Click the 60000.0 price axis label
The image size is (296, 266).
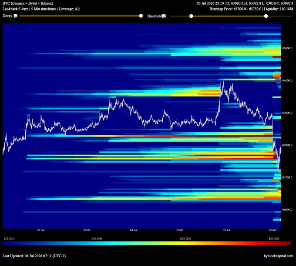point(287,209)
